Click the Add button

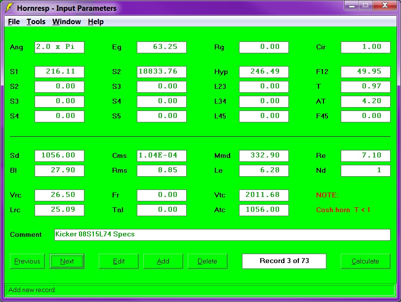(x=163, y=261)
